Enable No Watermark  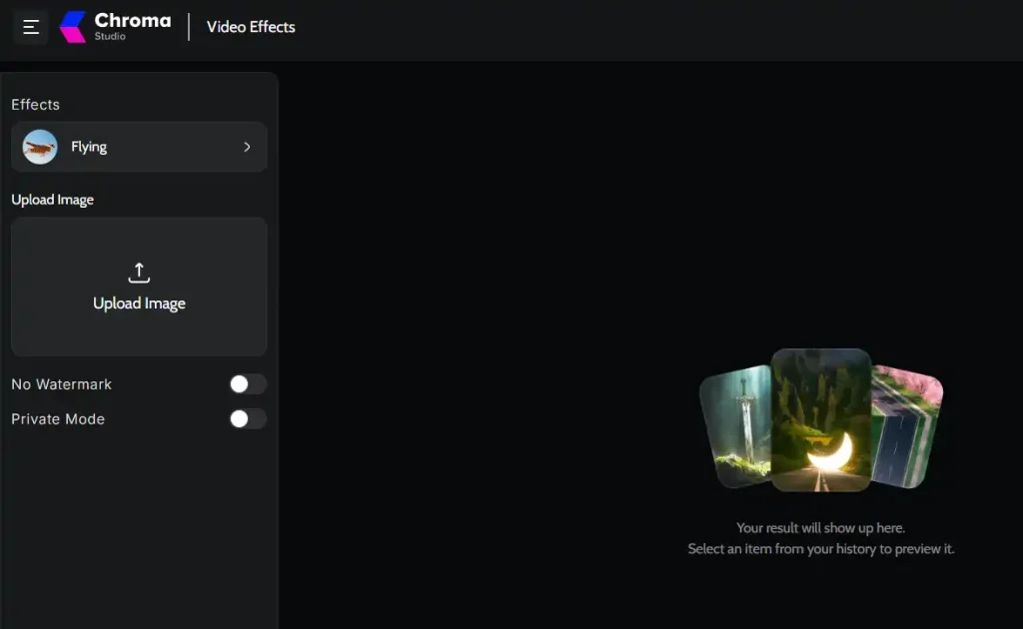247,383
